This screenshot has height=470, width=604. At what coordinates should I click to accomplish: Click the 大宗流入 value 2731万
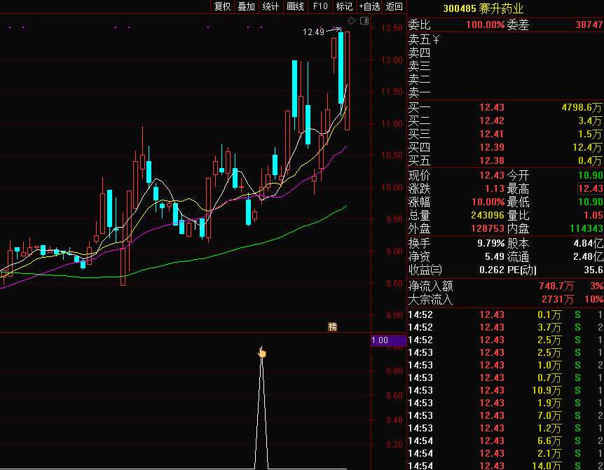(x=558, y=299)
